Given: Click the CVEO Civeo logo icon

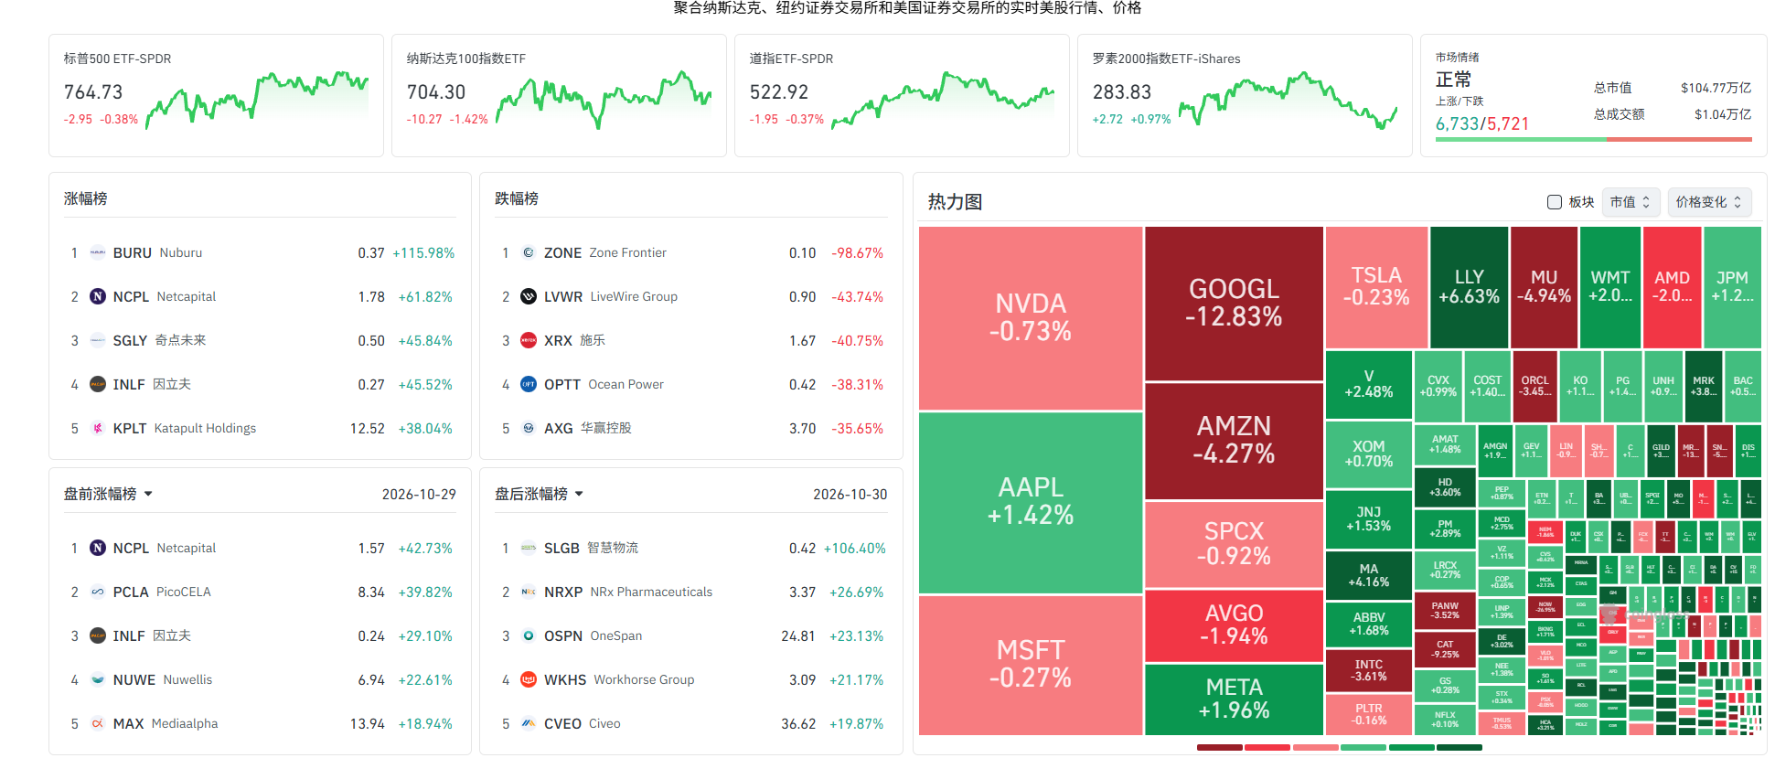Looking at the screenshot, I should coord(529,724).
